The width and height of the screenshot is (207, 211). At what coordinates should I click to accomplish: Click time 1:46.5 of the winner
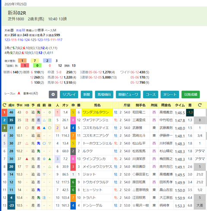pos(180,113)
